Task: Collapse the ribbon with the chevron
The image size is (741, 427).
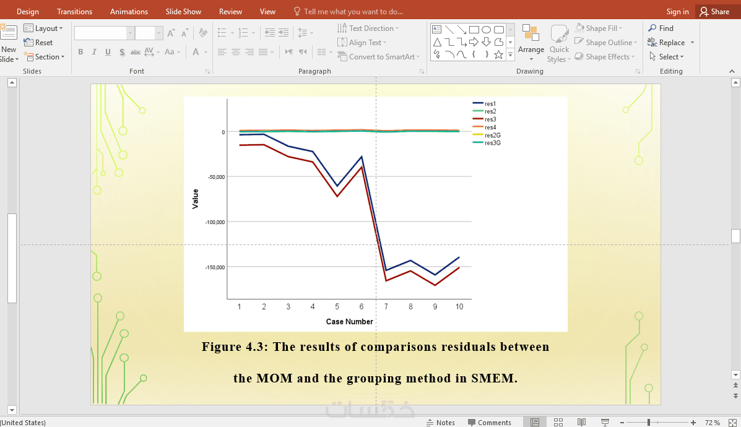Action: click(732, 71)
